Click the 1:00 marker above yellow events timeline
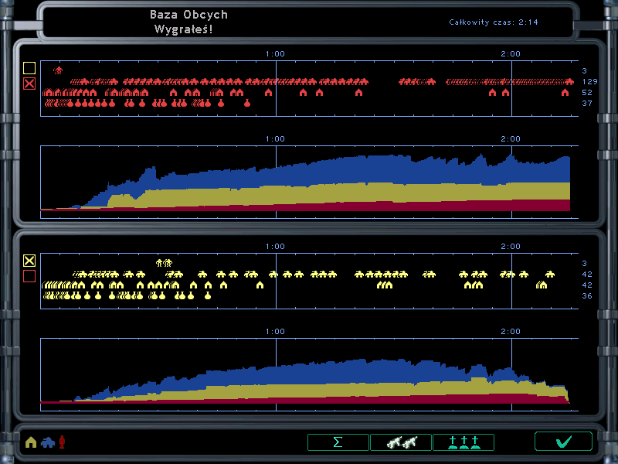 (275, 246)
